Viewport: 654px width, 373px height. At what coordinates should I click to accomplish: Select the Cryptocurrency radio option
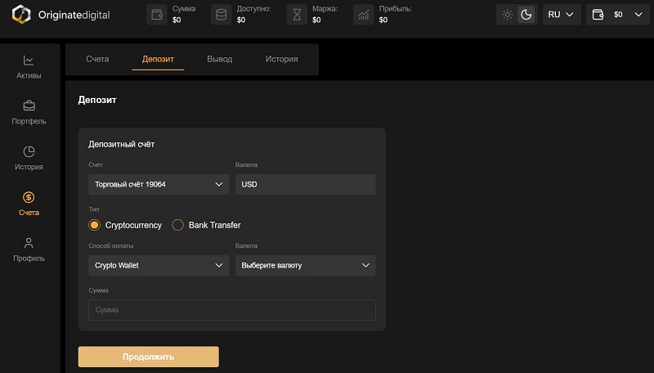click(x=95, y=225)
